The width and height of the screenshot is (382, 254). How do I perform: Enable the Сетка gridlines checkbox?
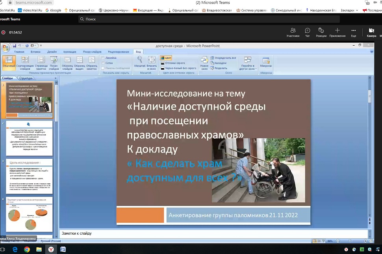[103, 63]
